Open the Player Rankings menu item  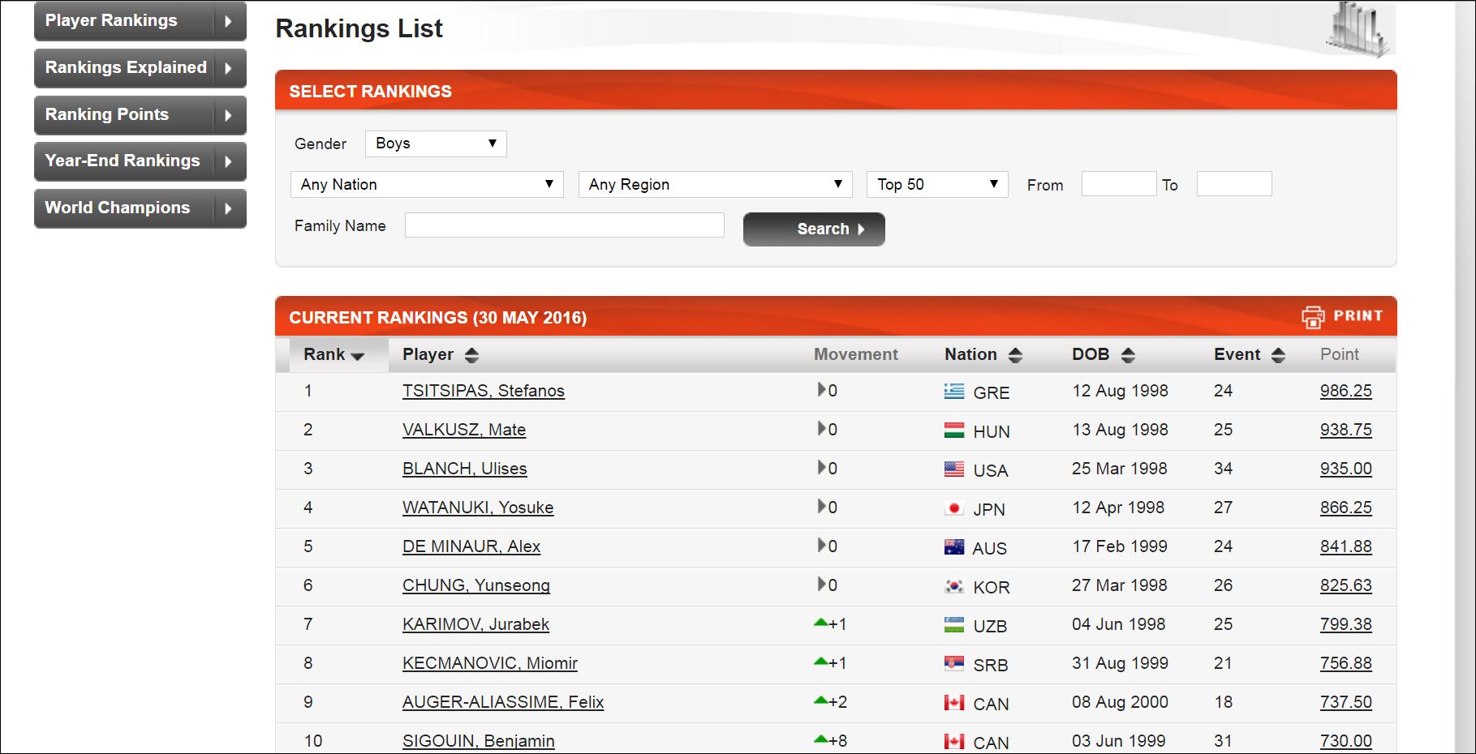140,21
